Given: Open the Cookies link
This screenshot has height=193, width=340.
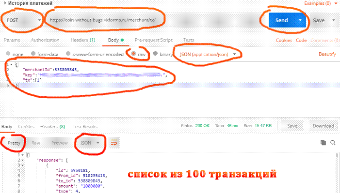Looking at the screenshot, I should [284, 40].
